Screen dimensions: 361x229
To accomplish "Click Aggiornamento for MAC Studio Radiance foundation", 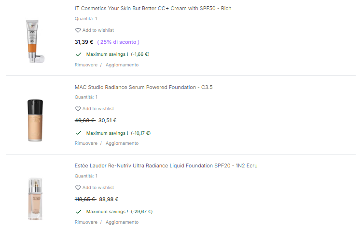I will pos(122,143).
